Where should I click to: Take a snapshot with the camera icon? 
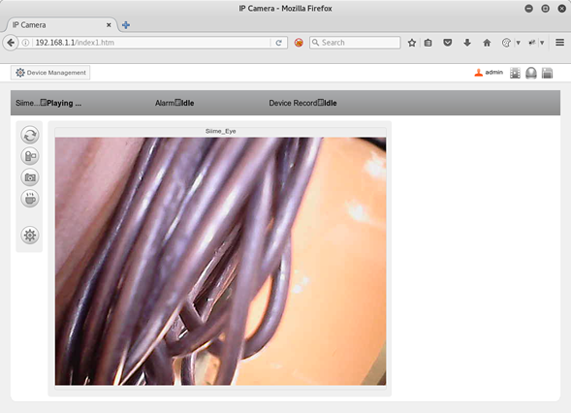pos(30,177)
